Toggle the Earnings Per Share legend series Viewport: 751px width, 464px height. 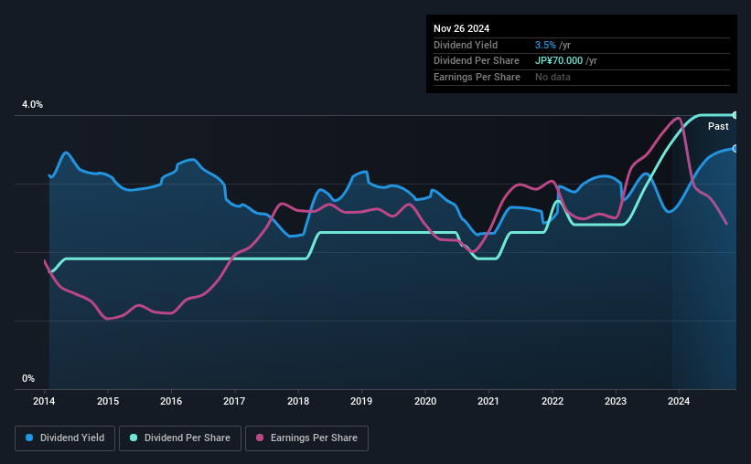pyautogui.click(x=306, y=438)
